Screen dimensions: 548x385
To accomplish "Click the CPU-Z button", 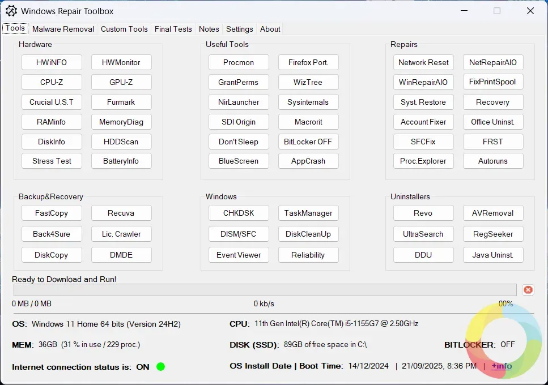I will tap(52, 82).
